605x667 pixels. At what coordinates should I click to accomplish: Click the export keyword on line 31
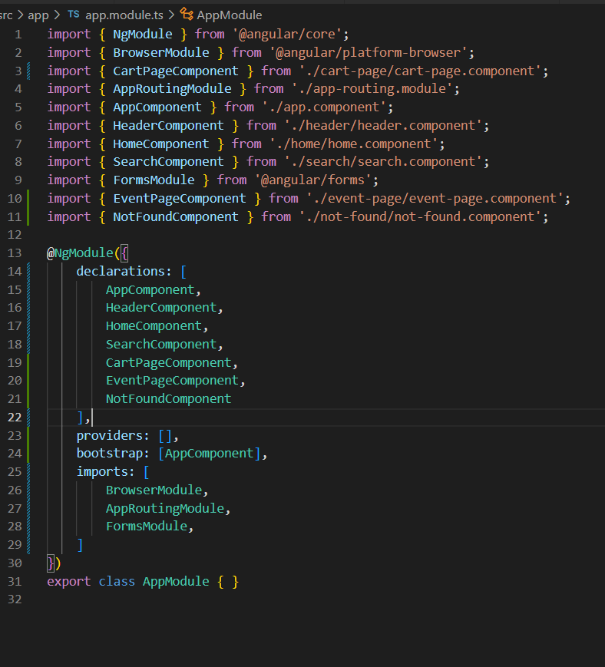click(68, 582)
